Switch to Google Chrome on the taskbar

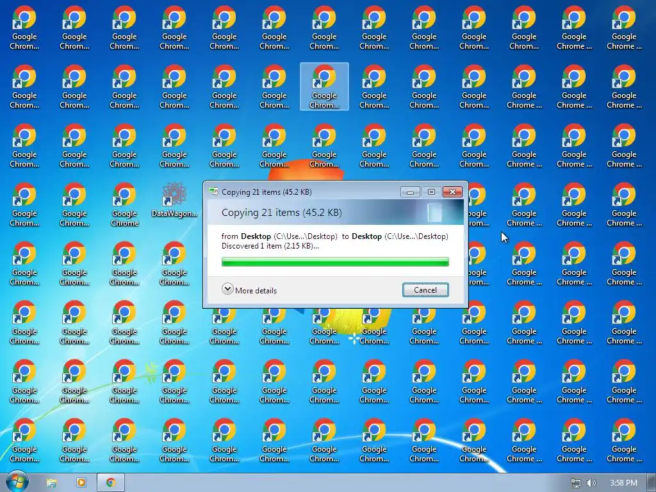tap(110, 483)
